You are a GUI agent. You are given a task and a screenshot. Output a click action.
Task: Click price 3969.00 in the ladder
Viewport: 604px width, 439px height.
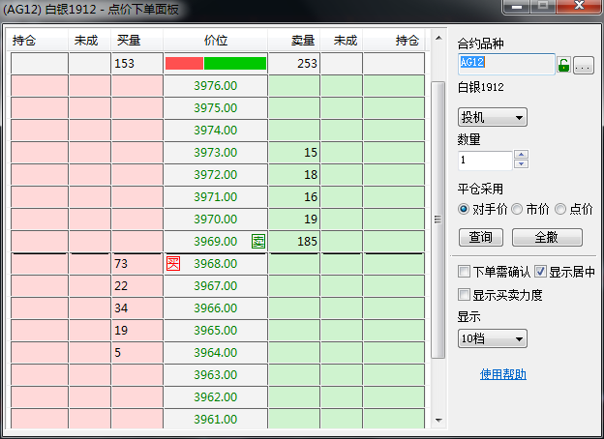point(215,241)
